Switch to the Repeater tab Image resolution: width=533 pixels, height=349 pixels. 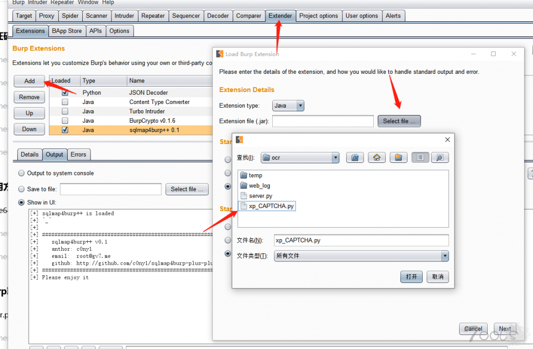tap(153, 16)
